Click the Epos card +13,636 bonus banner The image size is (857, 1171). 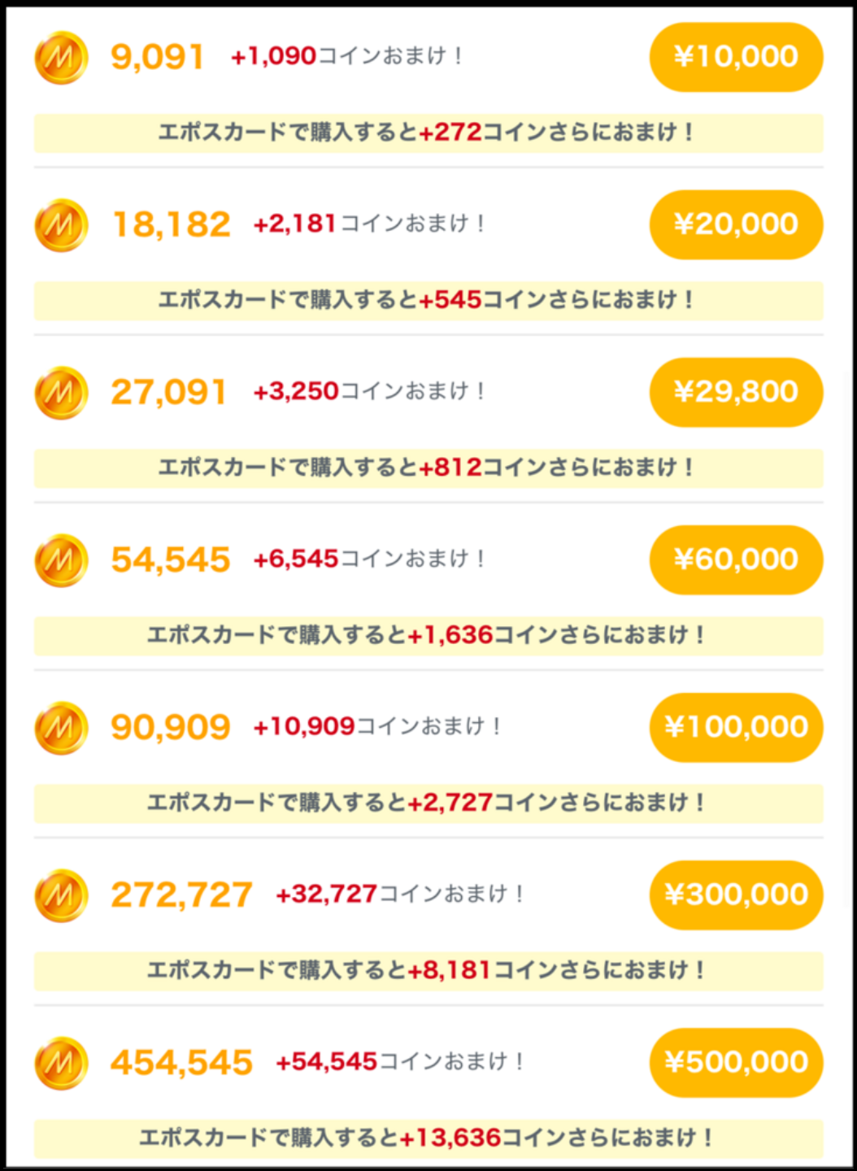point(428,1138)
